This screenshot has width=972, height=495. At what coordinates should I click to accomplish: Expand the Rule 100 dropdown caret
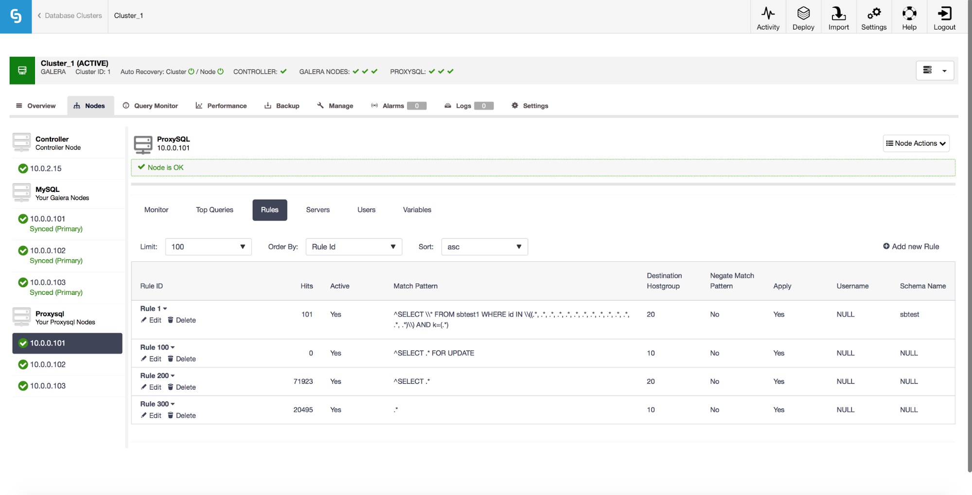(173, 347)
